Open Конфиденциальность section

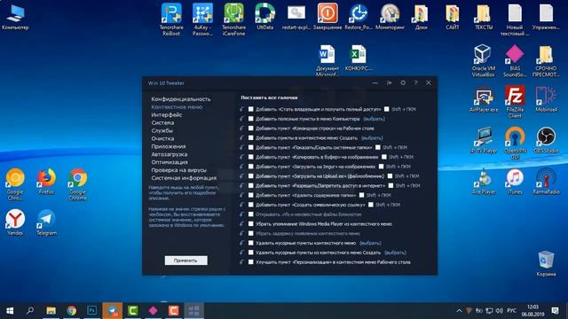181,99
